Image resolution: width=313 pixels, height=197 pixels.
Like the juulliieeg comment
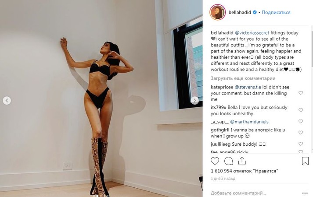301,144
